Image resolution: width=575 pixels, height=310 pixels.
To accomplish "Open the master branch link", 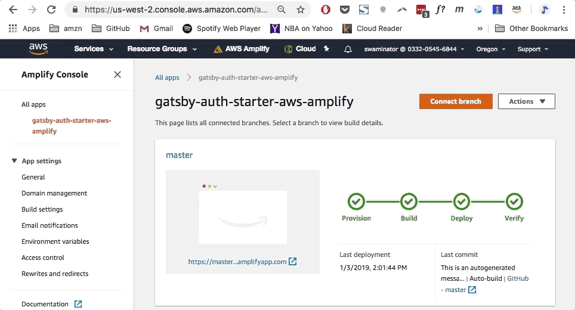I will click(x=180, y=155).
